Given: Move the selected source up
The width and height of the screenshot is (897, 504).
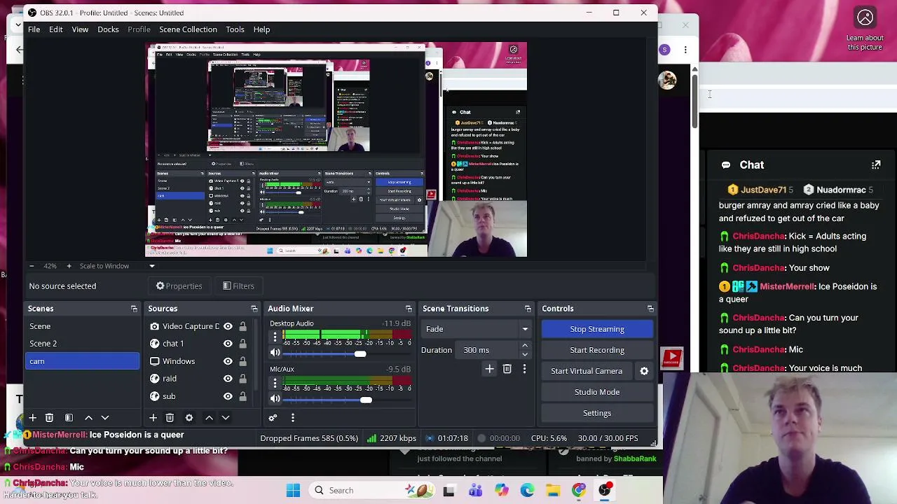Looking at the screenshot, I should click(x=209, y=418).
